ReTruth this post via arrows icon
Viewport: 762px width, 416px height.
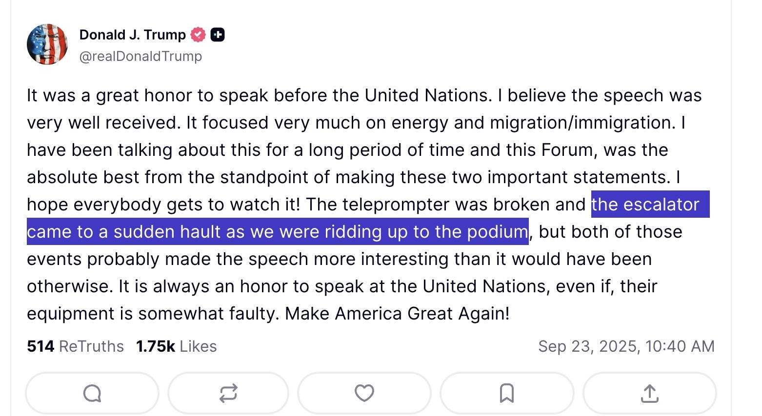coord(228,393)
